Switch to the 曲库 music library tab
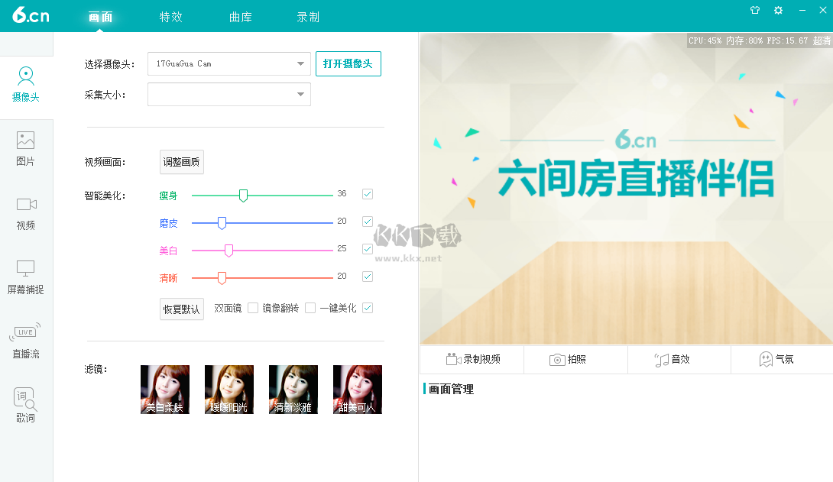Viewport: 833px width, 482px height. point(241,17)
